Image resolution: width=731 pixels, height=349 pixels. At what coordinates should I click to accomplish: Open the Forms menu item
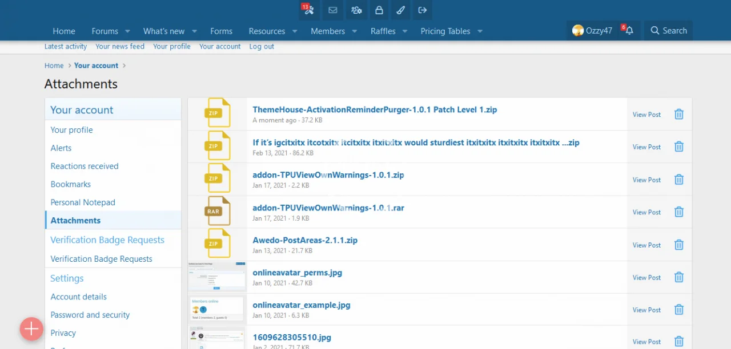pyautogui.click(x=221, y=31)
